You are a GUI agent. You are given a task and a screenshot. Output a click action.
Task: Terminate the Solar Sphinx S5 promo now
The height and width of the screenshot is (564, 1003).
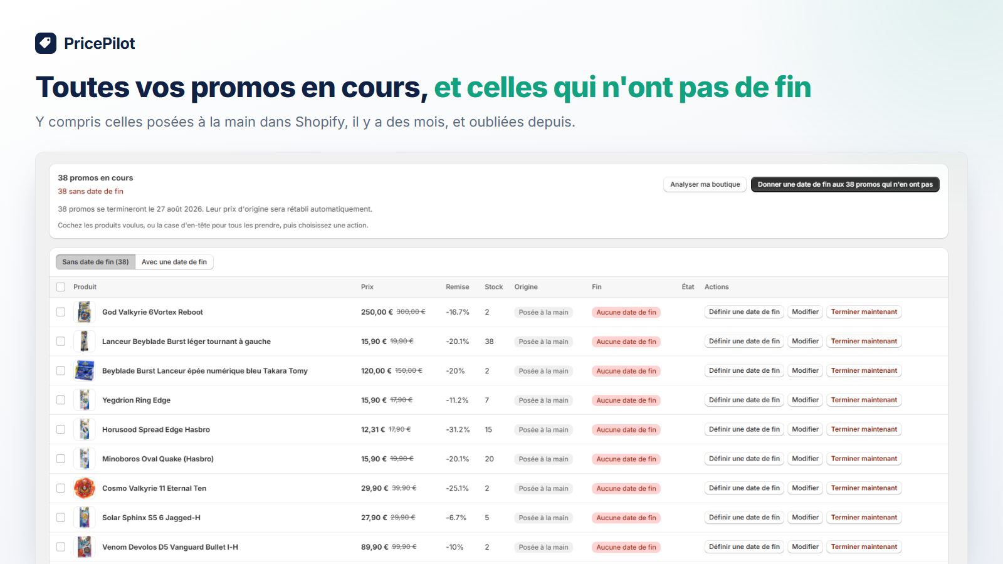tap(864, 518)
